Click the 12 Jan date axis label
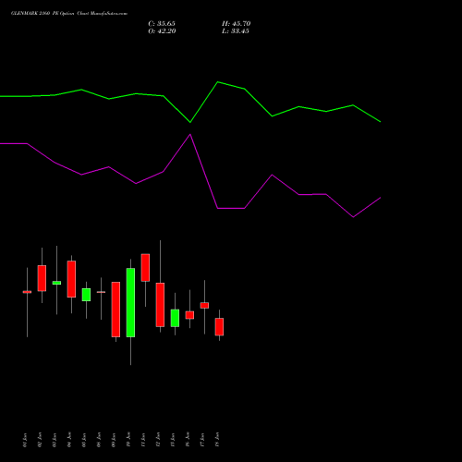Viewport: 462px width, 462px height. tap(158, 440)
